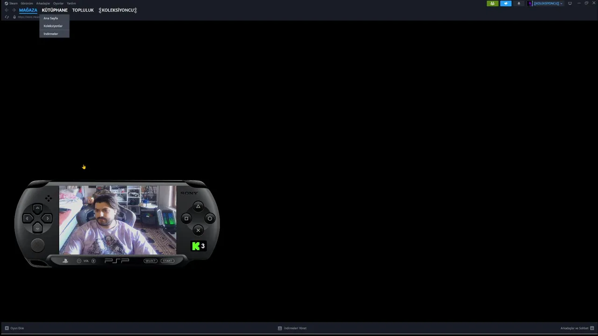598x336 pixels.
Task: Click the padlock icon beside the URL
Action: [x=14, y=17]
